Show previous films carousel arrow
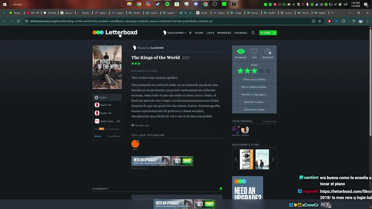 click(236, 159)
